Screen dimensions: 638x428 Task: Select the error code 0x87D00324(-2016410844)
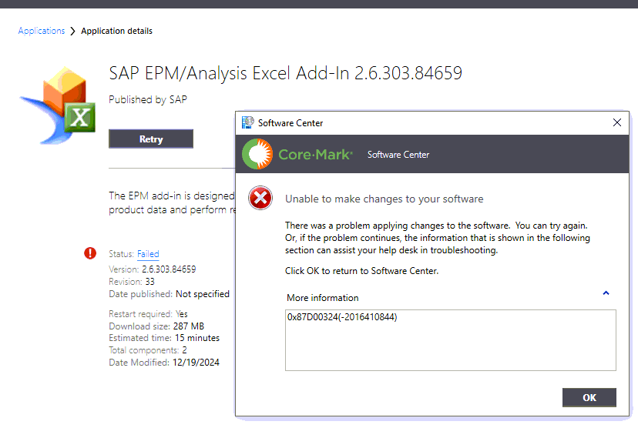[x=342, y=317]
